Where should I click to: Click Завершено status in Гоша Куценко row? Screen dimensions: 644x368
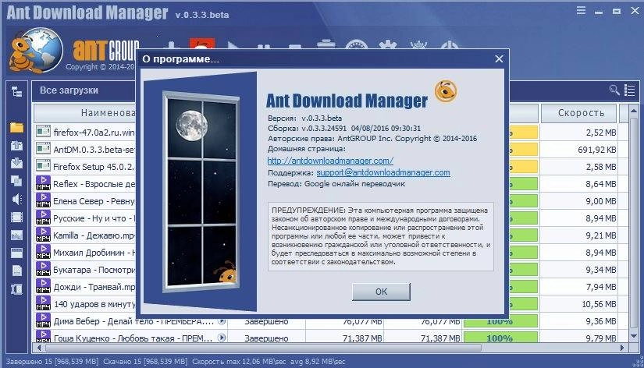[x=266, y=338]
